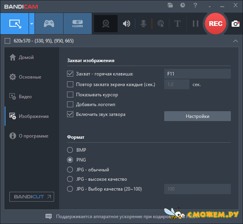Open the screen recording mode dropdown arrow
Screen dimensions: 243x224
click(x=32, y=24)
